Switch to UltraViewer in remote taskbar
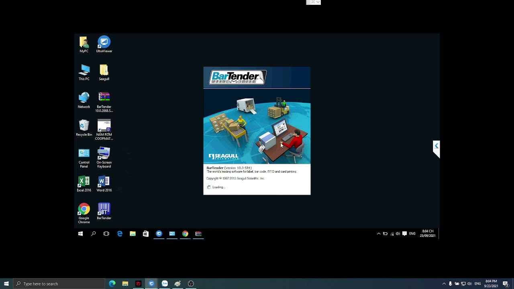Image resolution: width=514 pixels, height=289 pixels. point(159,234)
